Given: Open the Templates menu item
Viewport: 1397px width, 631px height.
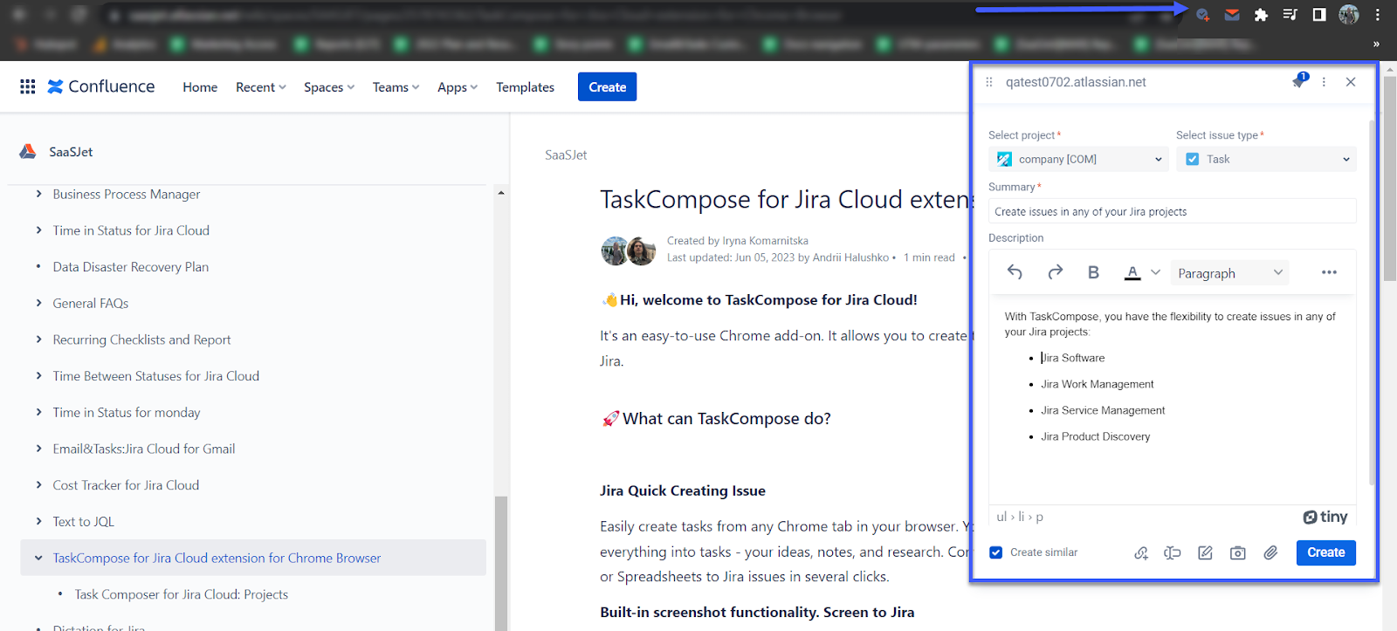Looking at the screenshot, I should point(525,87).
